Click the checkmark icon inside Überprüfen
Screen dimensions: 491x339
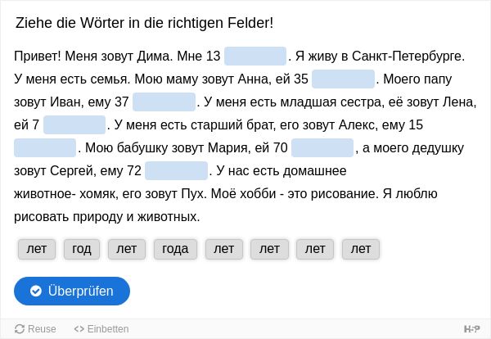click(x=36, y=291)
